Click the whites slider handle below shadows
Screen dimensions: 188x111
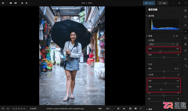coord(164,96)
